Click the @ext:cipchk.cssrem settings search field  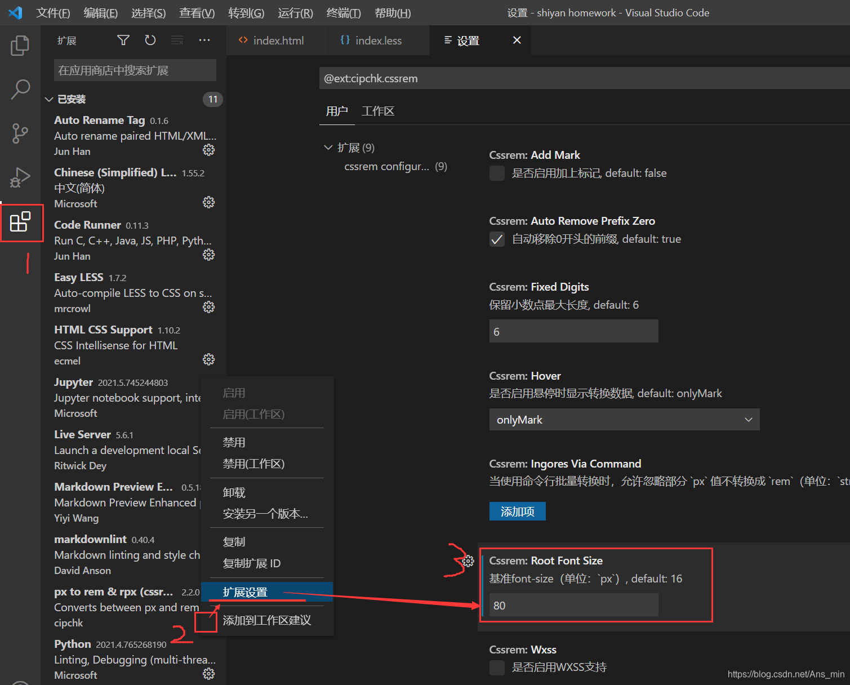coord(584,78)
